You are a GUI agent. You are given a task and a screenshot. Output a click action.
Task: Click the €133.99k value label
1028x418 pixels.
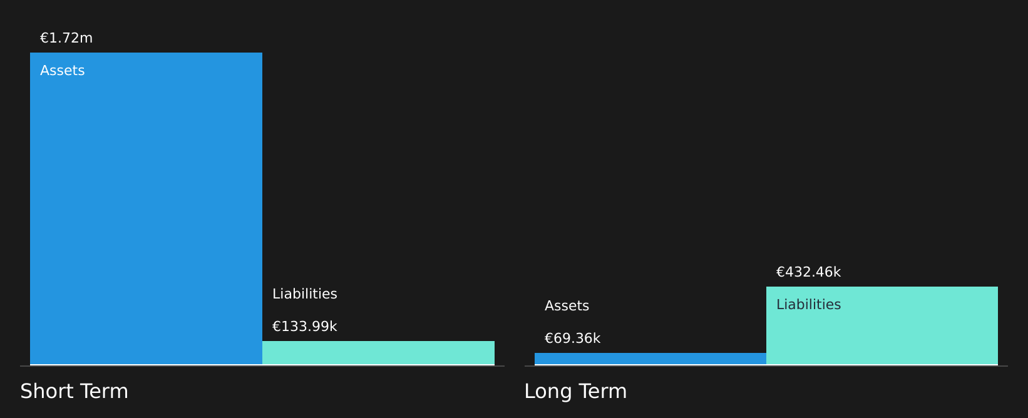(x=305, y=327)
